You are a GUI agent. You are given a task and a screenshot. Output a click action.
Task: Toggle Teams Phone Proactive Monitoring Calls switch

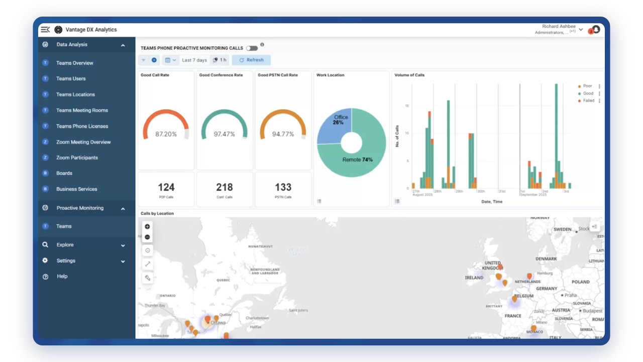point(252,48)
